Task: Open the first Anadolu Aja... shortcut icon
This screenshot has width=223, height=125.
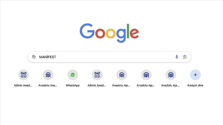Action: tap(122, 75)
